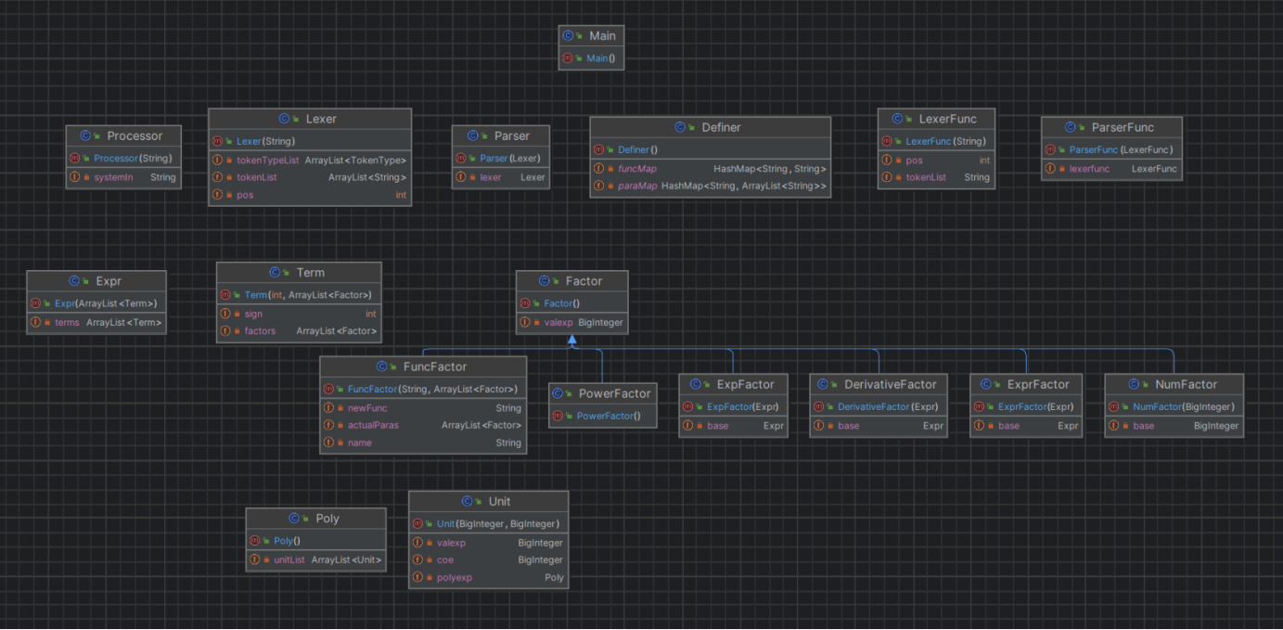
Task: Select the DerivativeFactor(Expr) constructor
Action: point(879,406)
